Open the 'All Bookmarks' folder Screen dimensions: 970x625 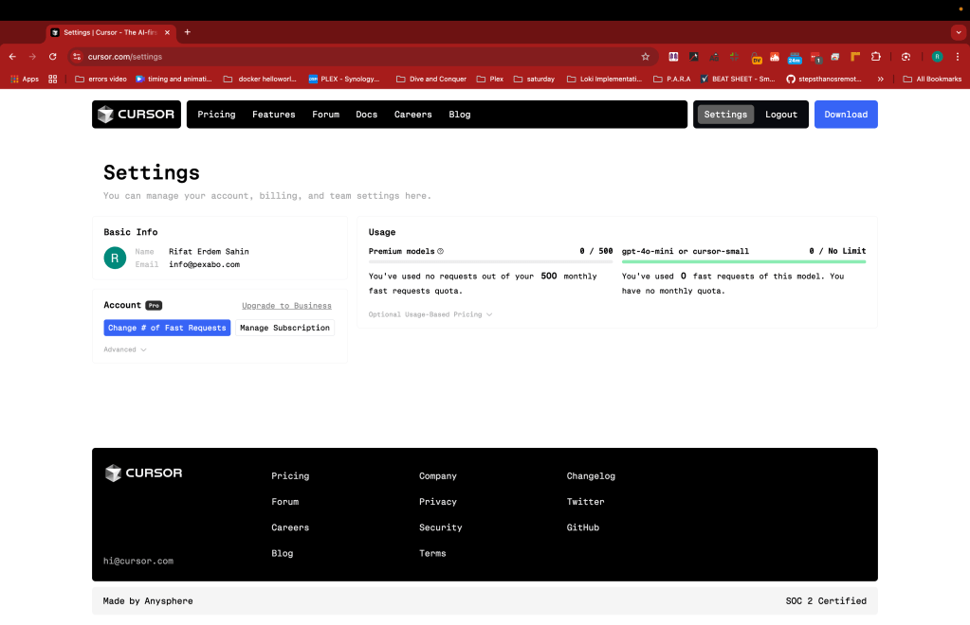[x=932, y=79]
